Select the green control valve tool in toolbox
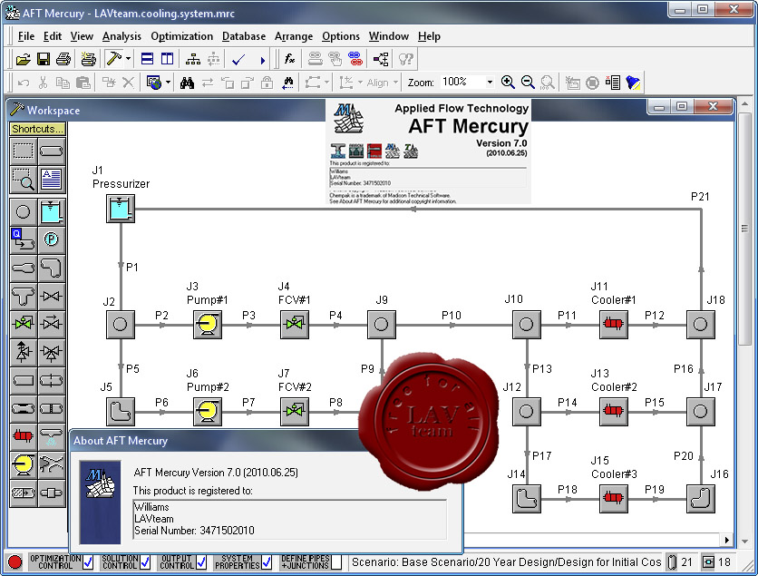This screenshot has height=576, width=758. point(24,324)
